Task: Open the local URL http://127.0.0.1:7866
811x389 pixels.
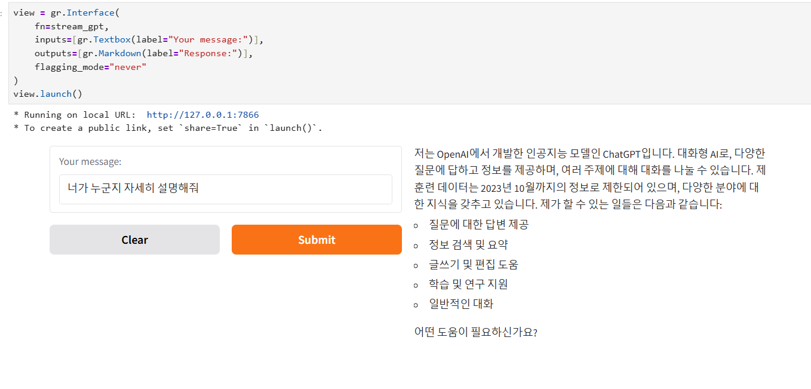Action: pyautogui.click(x=202, y=115)
